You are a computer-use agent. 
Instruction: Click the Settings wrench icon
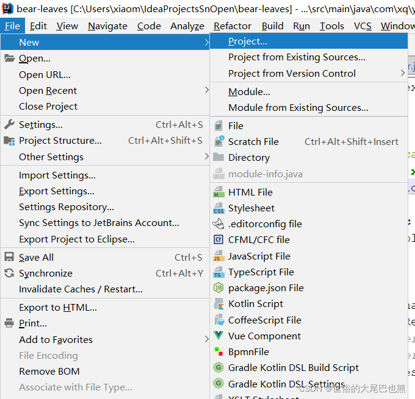click(x=10, y=124)
